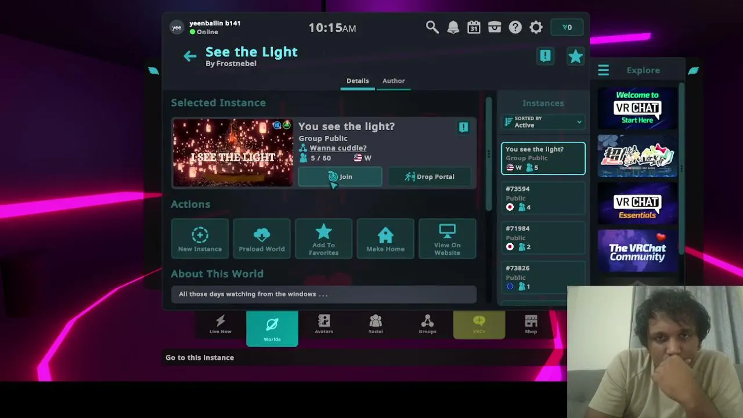View this world On Website
This screenshot has height=418, width=743.
click(x=447, y=239)
